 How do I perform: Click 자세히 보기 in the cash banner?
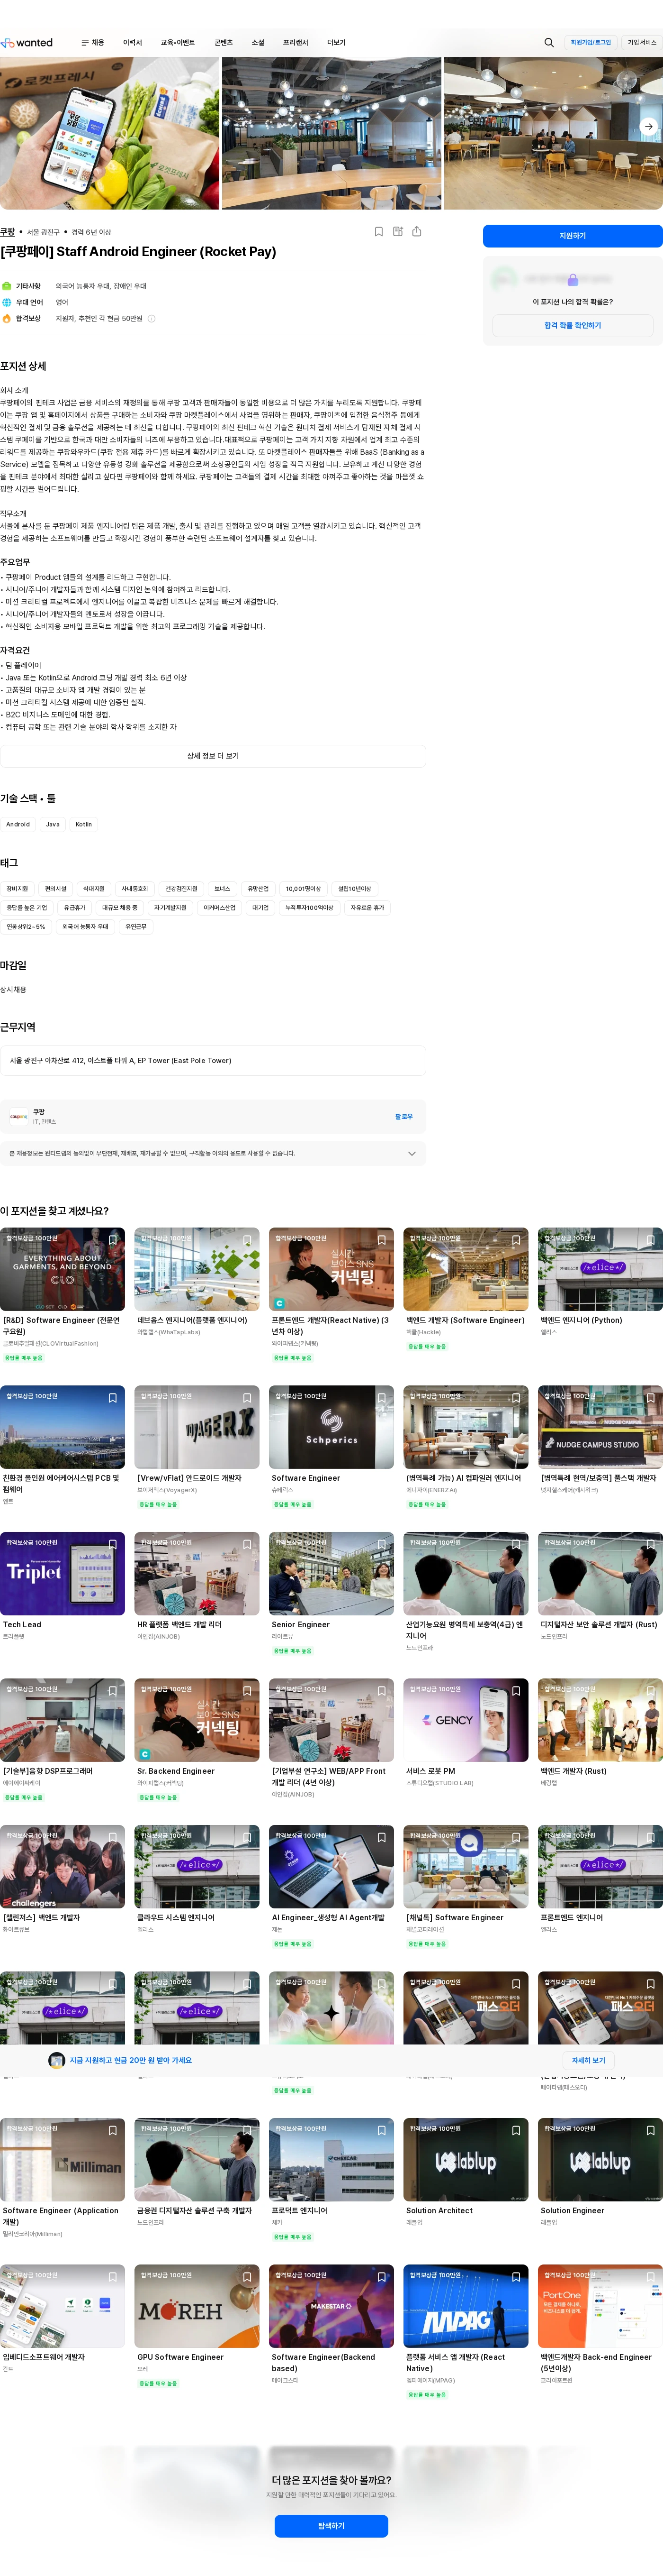pos(588,2060)
